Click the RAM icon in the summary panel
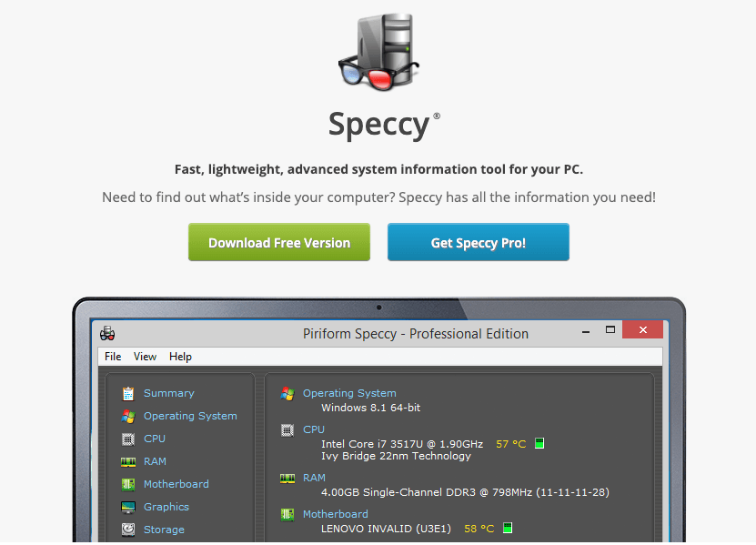The width and height of the screenshot is (756, 545). pos(287,478)
